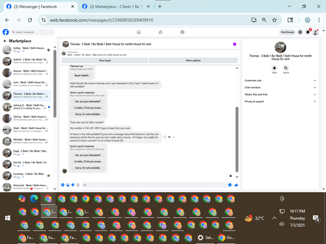326x244 pixels.
Task: Go back using the Marketplace arrow
Action: 5,41
